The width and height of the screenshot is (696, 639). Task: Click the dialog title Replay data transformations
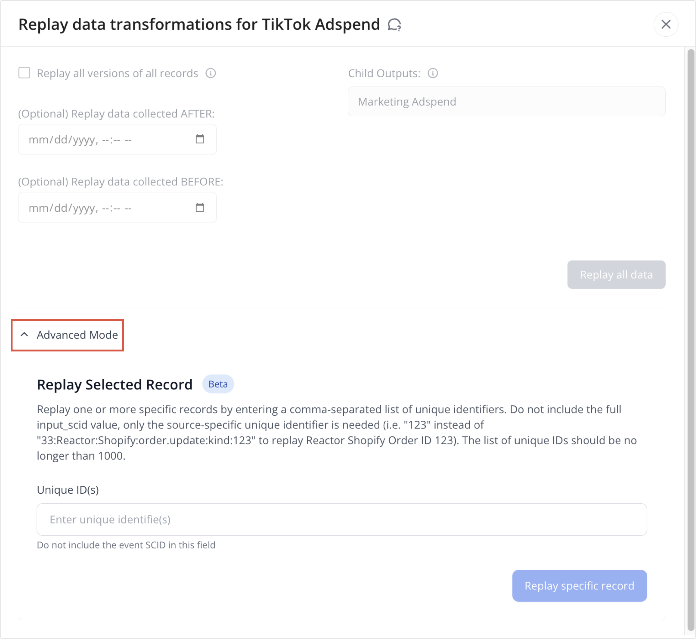click(199, 23)
